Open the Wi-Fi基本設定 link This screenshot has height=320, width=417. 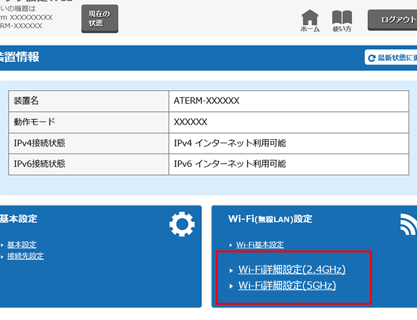point(260,244)
